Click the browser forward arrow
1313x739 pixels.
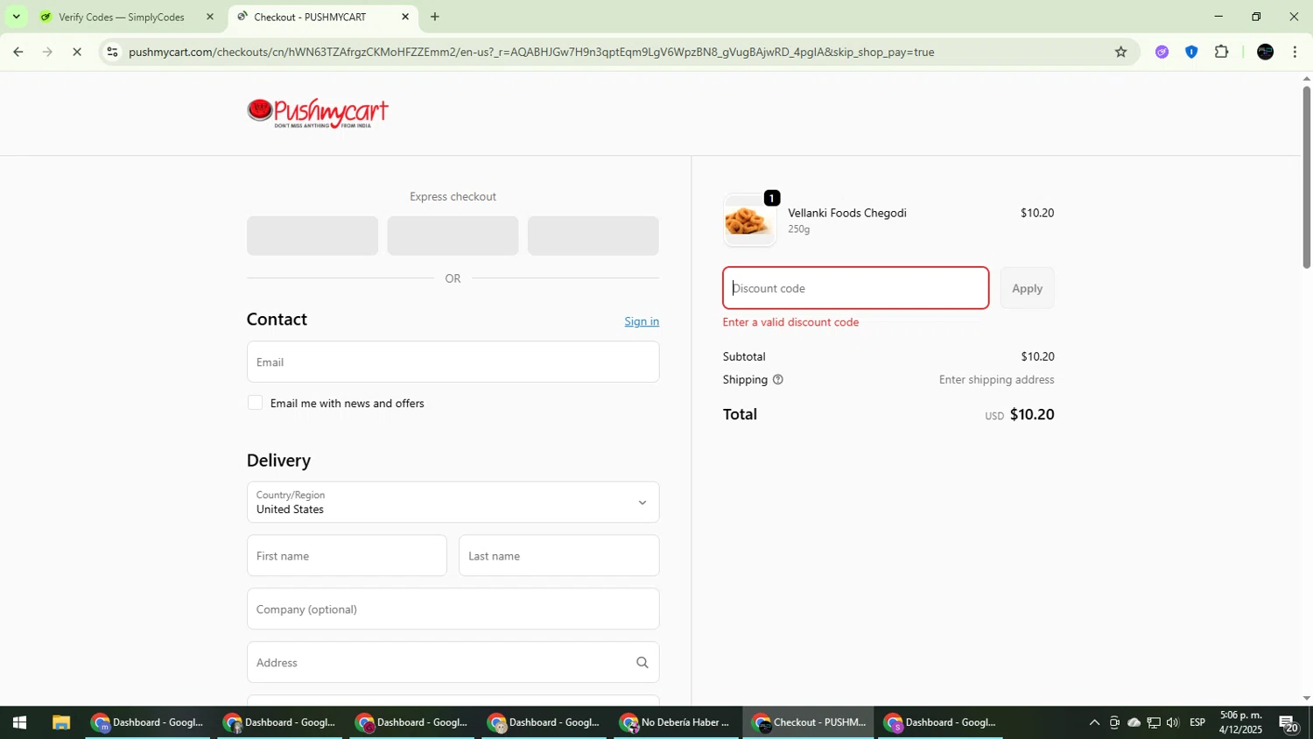[47, 53]
